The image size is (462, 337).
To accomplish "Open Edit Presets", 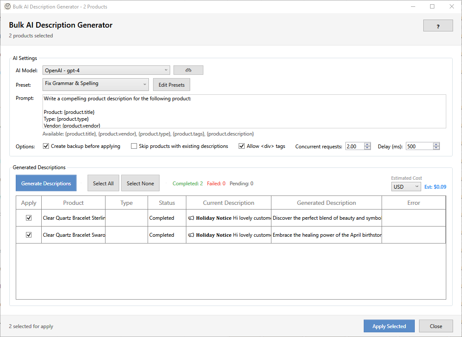I will point(171,85).
